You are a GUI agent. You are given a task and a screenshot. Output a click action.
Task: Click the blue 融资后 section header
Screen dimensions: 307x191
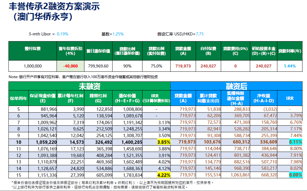(236, 86)
